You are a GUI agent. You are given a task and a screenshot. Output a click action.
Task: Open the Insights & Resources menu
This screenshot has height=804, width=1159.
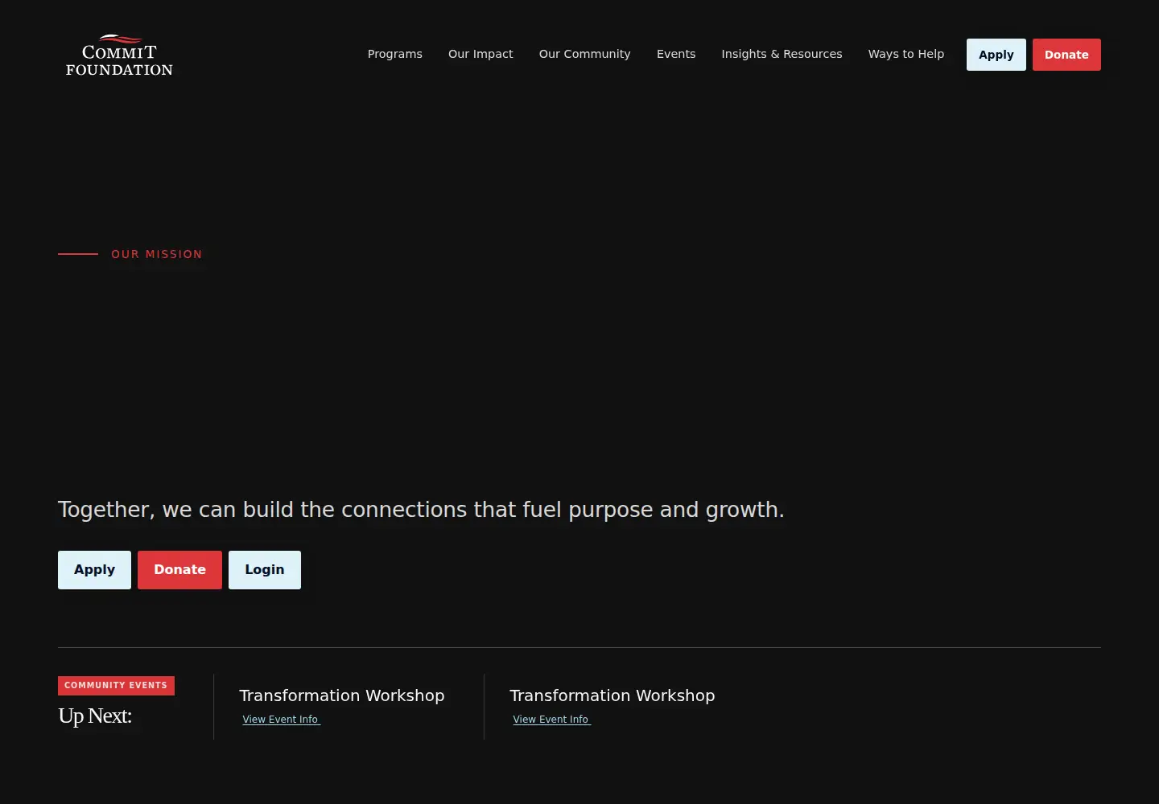[x=782, y=54]
